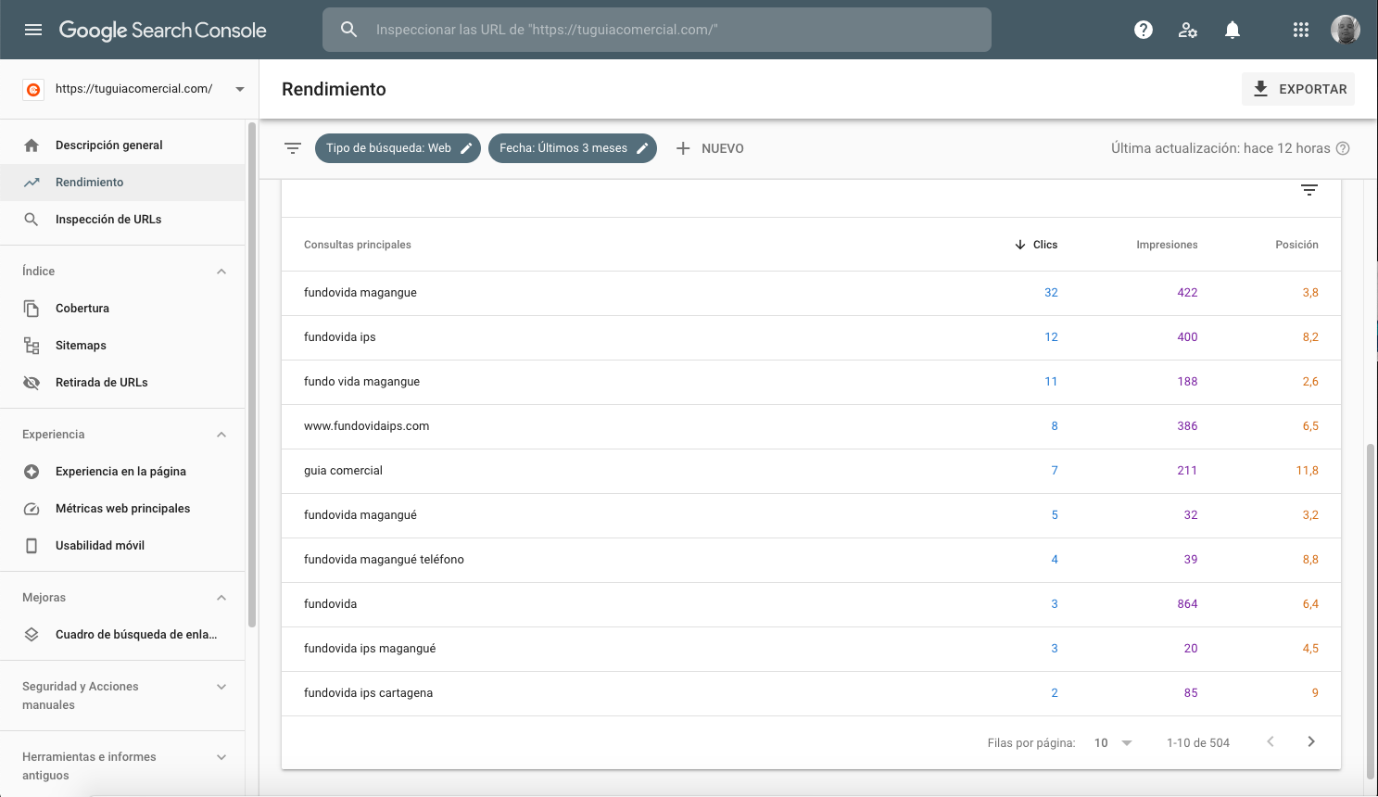Image resolution: width=1378 pixels, height=797 pixels.
Task: Click the Sitemaps tree icon
Action: tap(32, 346)
